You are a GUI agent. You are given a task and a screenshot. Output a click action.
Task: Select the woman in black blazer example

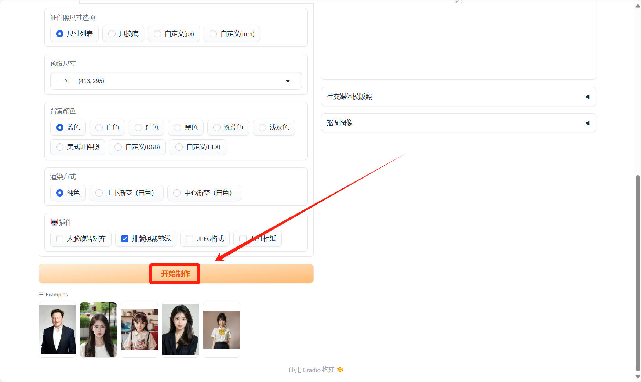[x=181, y=329]
